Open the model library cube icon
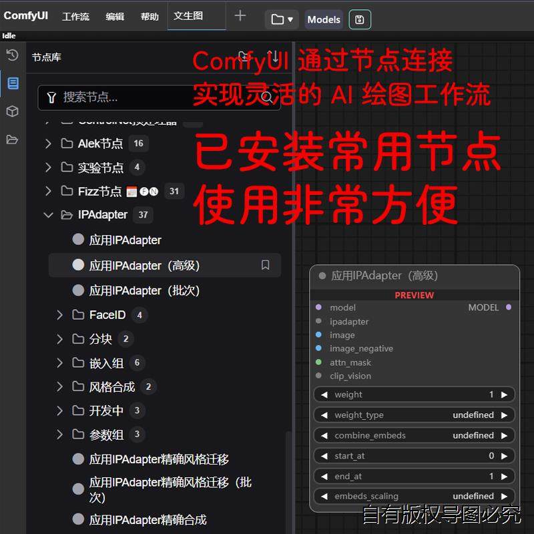The height and width of the screenshot is (534, 534). point(13,111)
